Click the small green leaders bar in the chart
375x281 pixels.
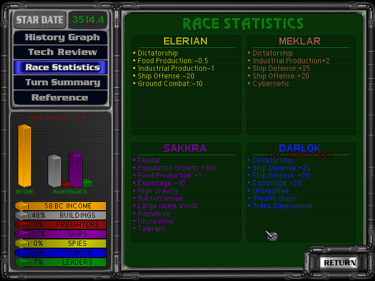87,183
